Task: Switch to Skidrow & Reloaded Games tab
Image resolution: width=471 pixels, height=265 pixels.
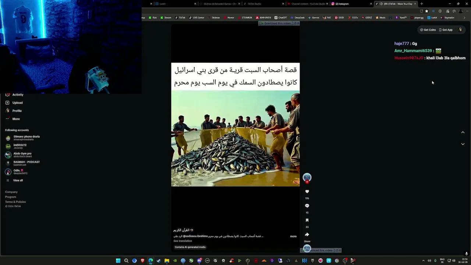Action: coord(220,4)
